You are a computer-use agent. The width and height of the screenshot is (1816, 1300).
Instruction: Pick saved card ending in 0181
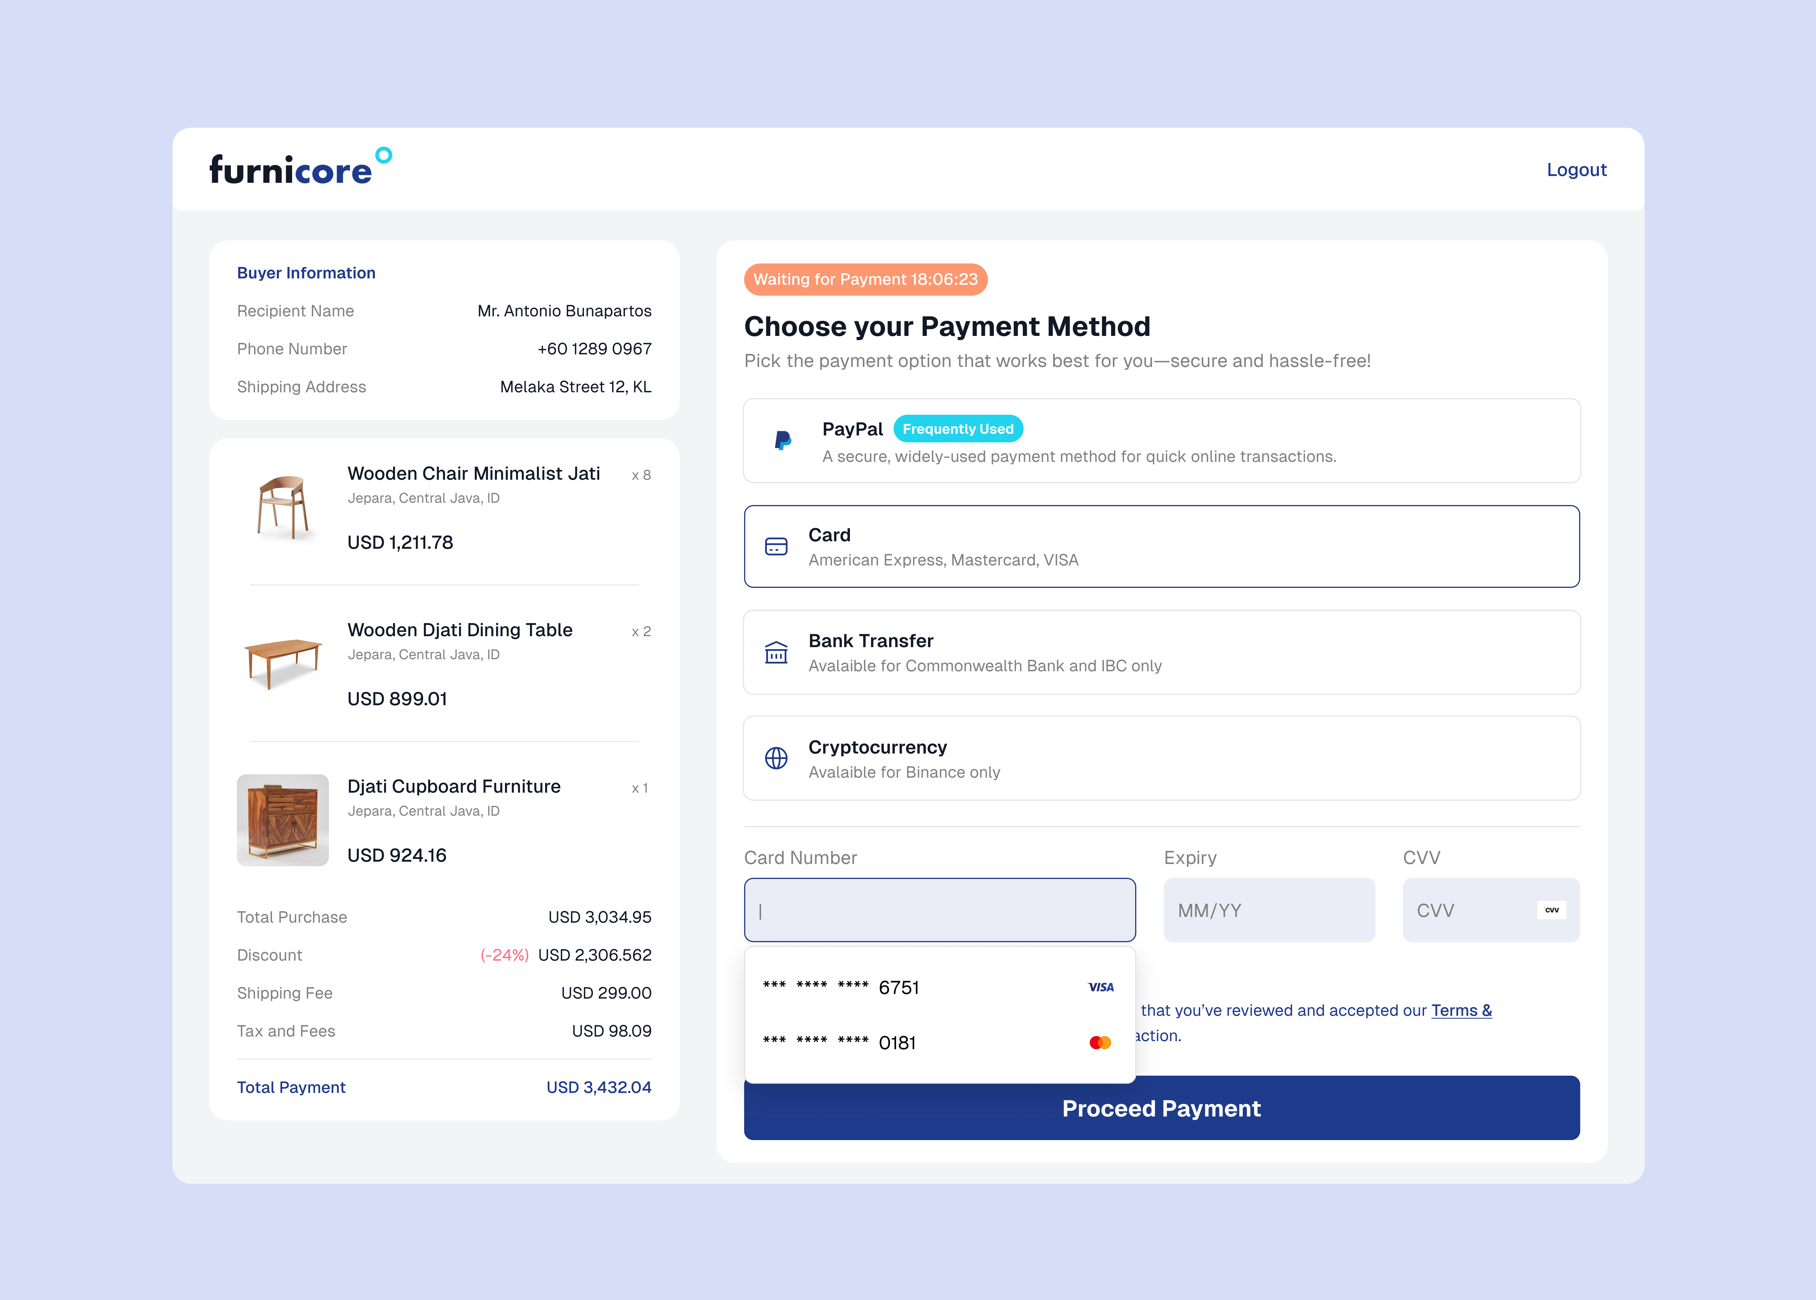coord(940,1043)
